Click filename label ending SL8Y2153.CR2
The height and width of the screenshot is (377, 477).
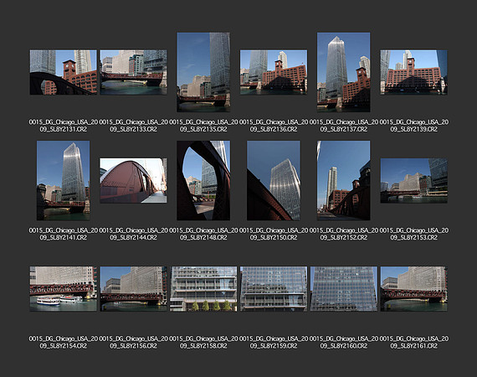coord(413,234)
